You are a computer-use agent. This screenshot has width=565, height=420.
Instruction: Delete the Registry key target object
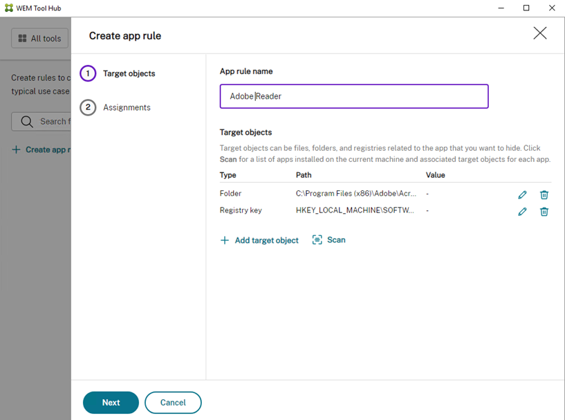coord(544,212)
